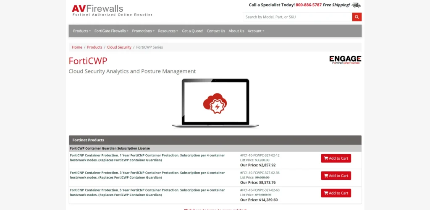This screenshot has width=430, height=210.
Task: Open the Products dropdown menu
Action: pos(82,31)
